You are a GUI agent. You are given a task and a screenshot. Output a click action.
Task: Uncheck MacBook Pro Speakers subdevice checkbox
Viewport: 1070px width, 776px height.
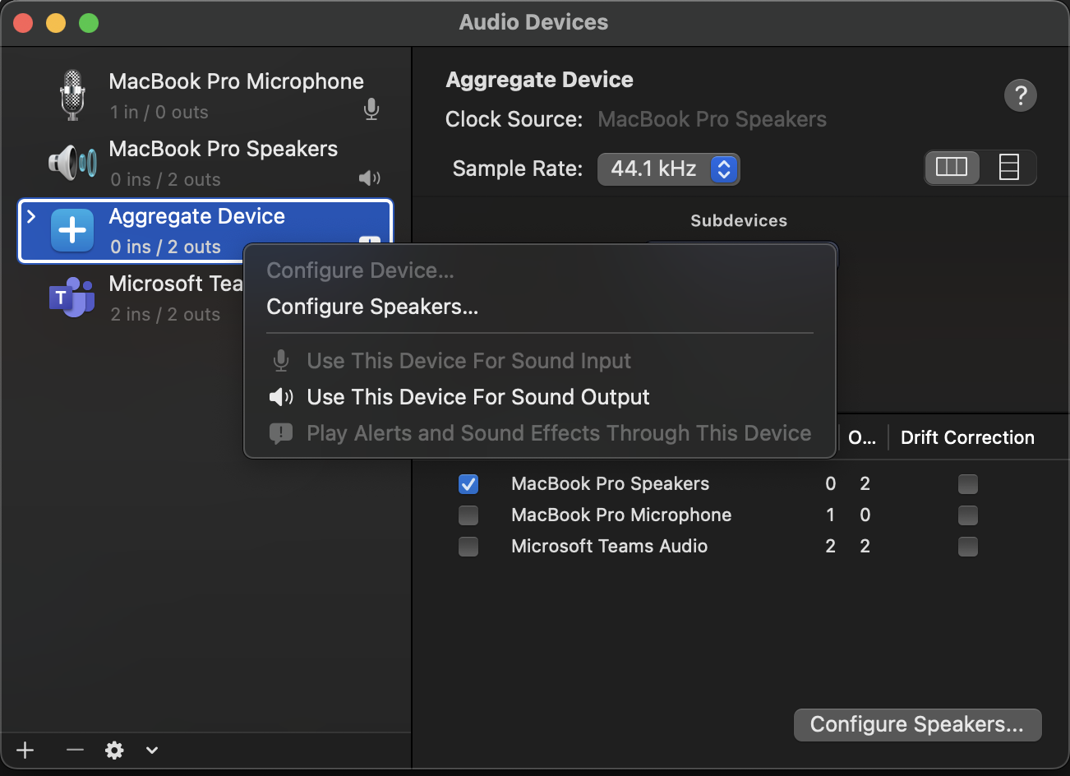tap(468, 484)
